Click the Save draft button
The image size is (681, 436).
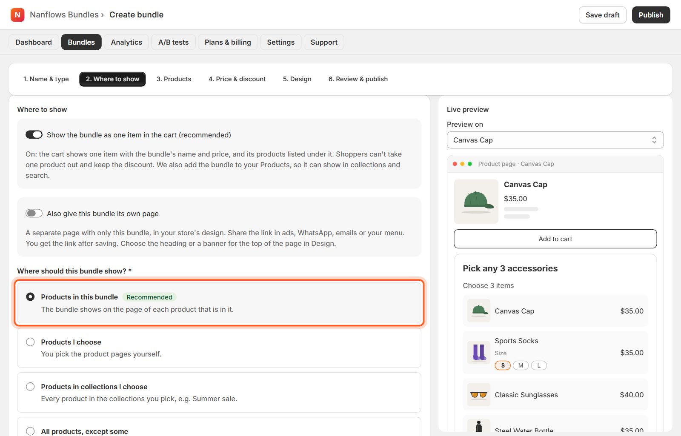pyautogui.click(x=602, y=15)
